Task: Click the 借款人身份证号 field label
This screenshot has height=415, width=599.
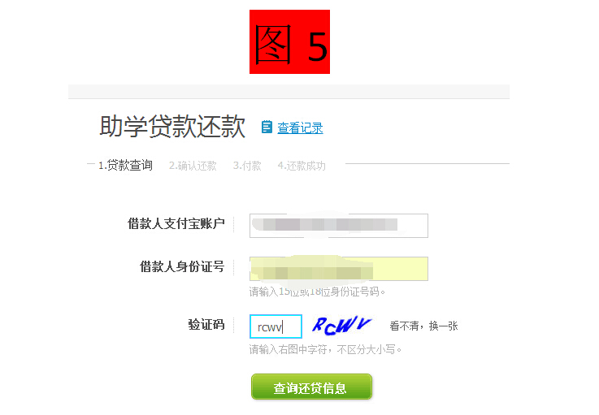Action: pos(182,266)
